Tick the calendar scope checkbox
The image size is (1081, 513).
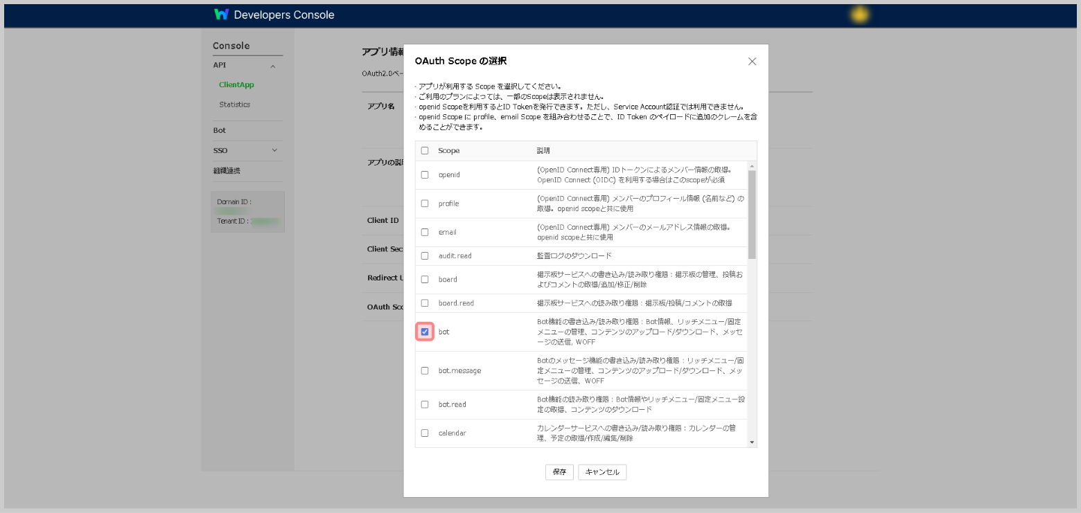click(425, 433)
